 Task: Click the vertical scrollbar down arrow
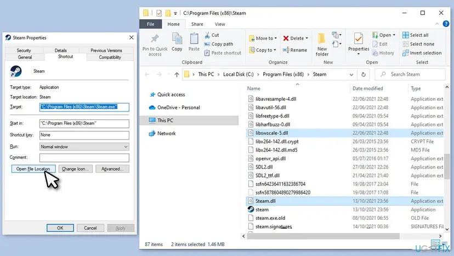pos(447,229)
